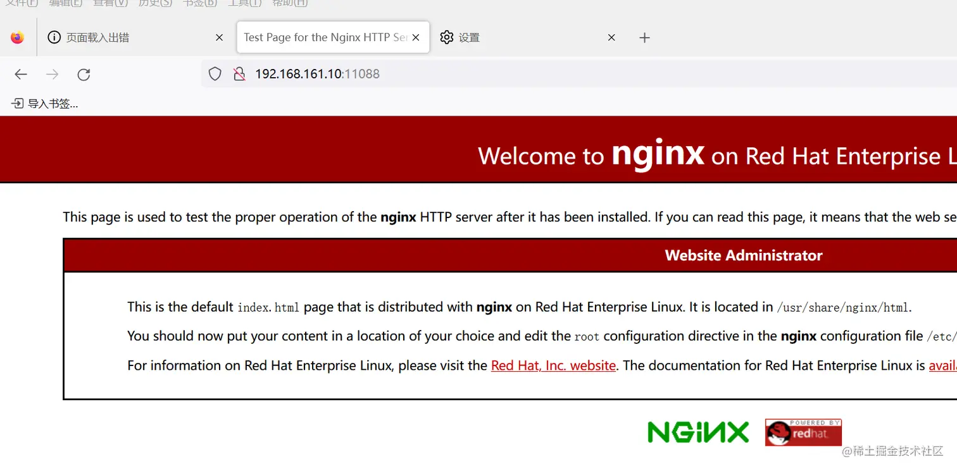Go back to previous page
The height and width of the screenshot is (471, 957).
(21, 74)
